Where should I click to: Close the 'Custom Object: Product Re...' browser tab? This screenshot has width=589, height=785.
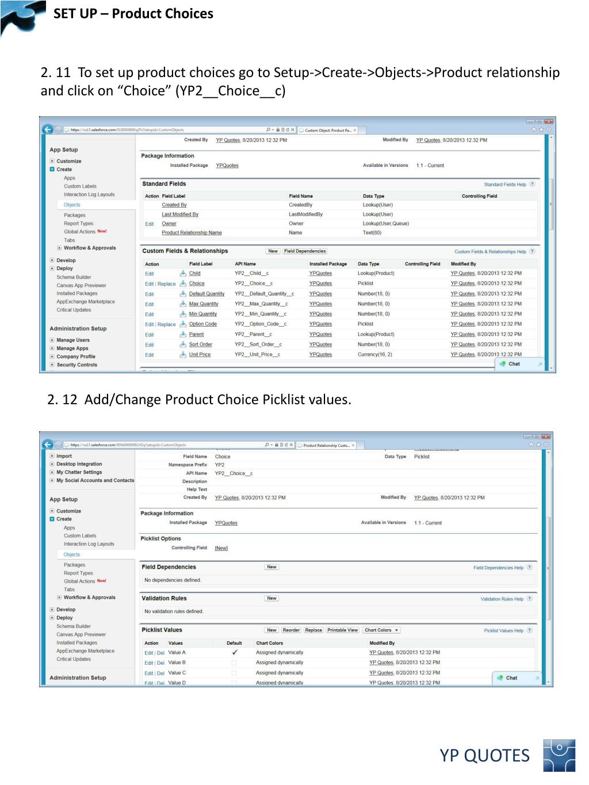pos(355,131)
